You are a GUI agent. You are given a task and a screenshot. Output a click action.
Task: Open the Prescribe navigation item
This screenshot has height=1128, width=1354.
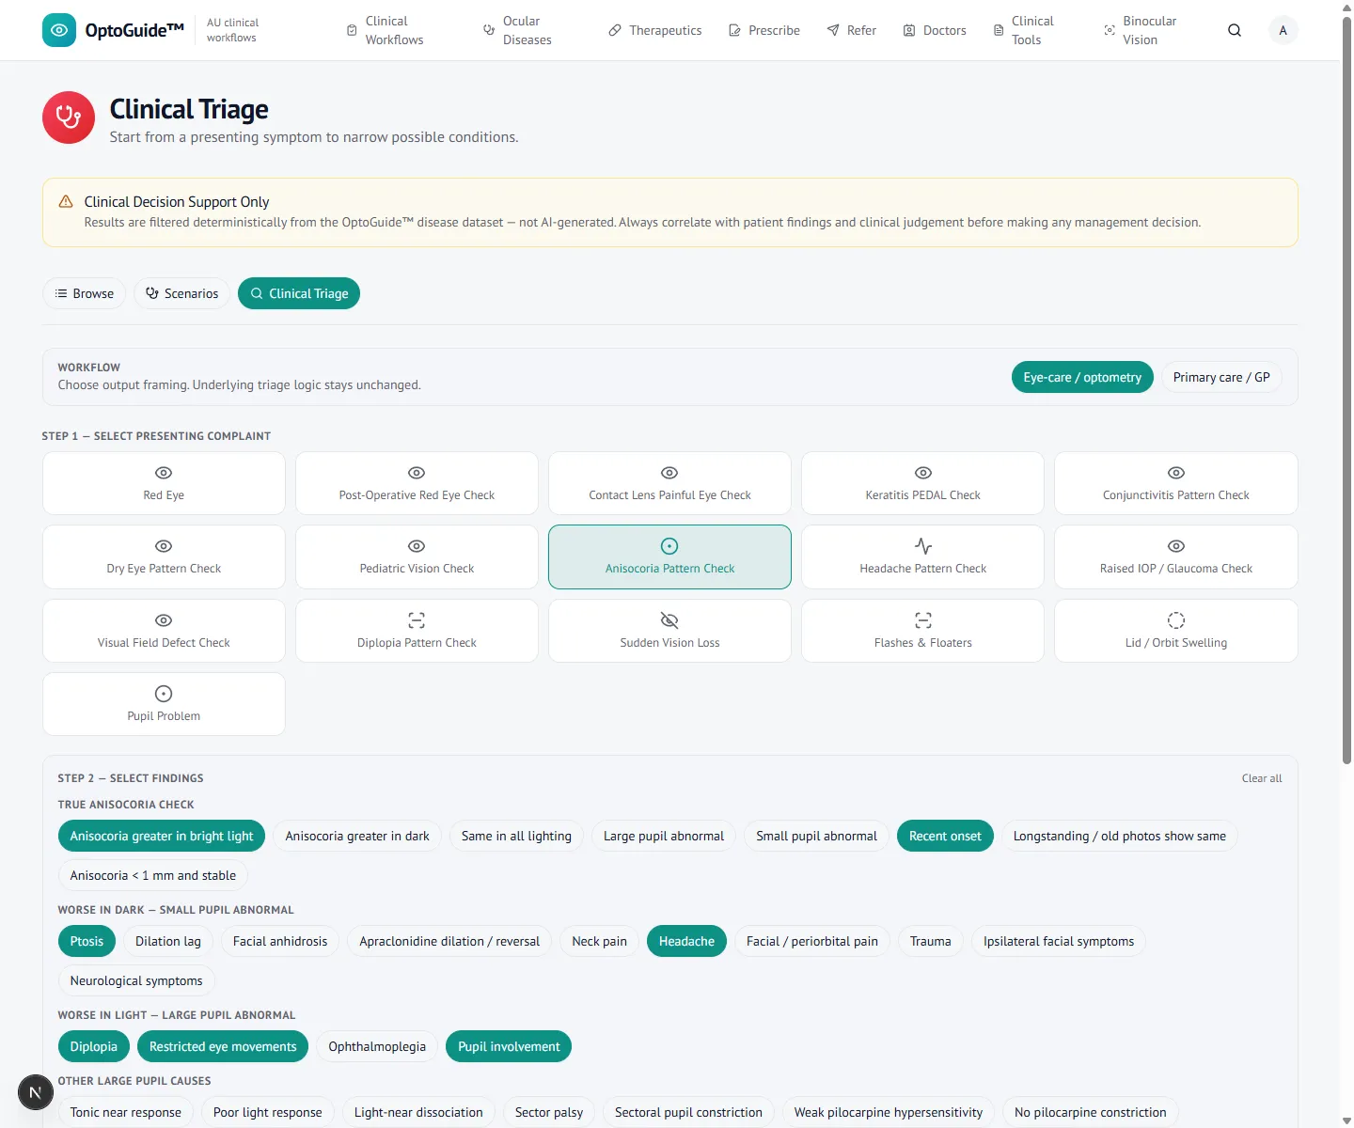tap(764, 30)
